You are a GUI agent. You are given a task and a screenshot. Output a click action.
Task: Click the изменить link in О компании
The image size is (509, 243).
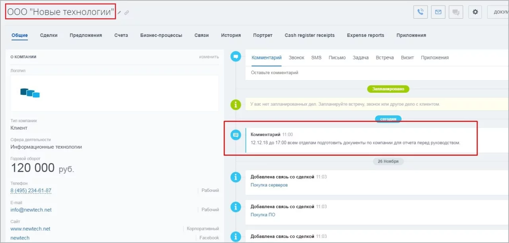click(x=209, y=57)
